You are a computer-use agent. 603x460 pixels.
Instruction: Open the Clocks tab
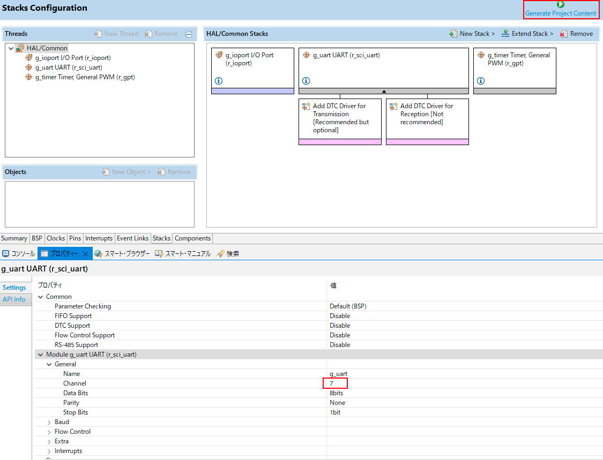point(56,238)
